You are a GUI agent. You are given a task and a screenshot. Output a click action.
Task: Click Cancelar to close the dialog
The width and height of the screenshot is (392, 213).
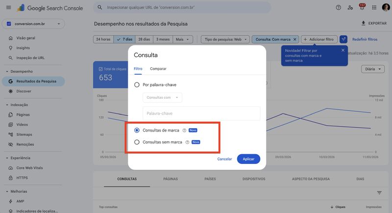(224, 159)
